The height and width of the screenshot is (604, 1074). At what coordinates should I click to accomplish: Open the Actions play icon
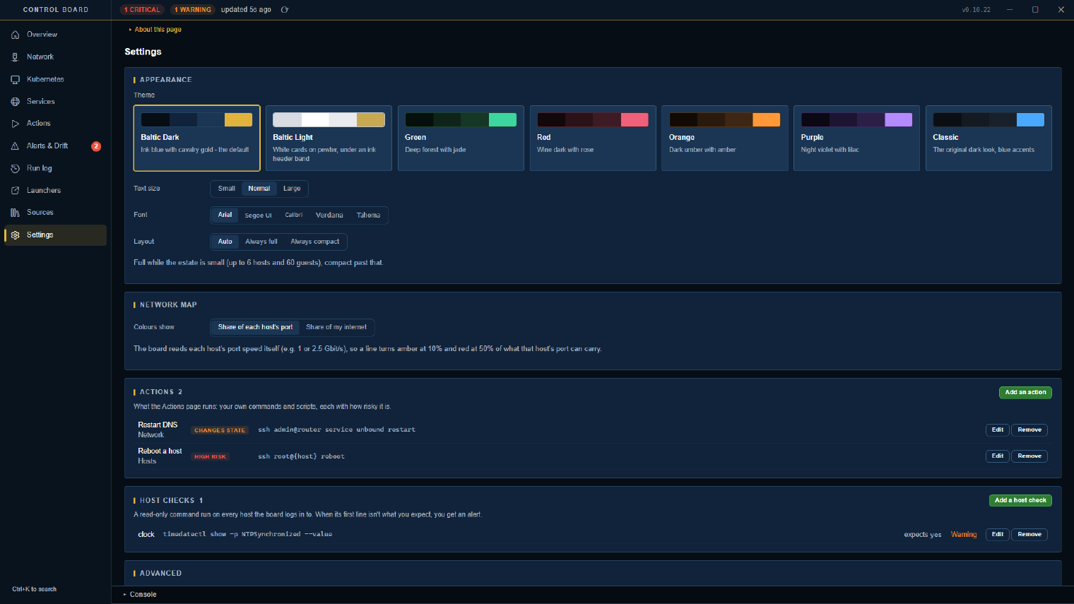15,124
